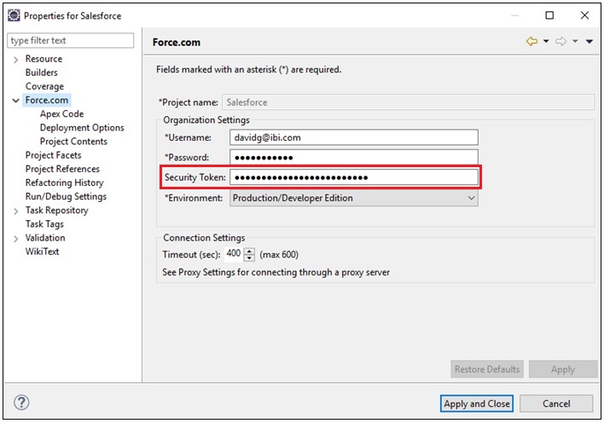The width and height of the screenshot is (604, 423).
Task: Open Refactoring History page
Action: (x=64, y=183)
